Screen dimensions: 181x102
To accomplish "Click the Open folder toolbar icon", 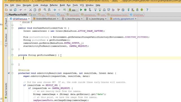I will pos(6,10).
